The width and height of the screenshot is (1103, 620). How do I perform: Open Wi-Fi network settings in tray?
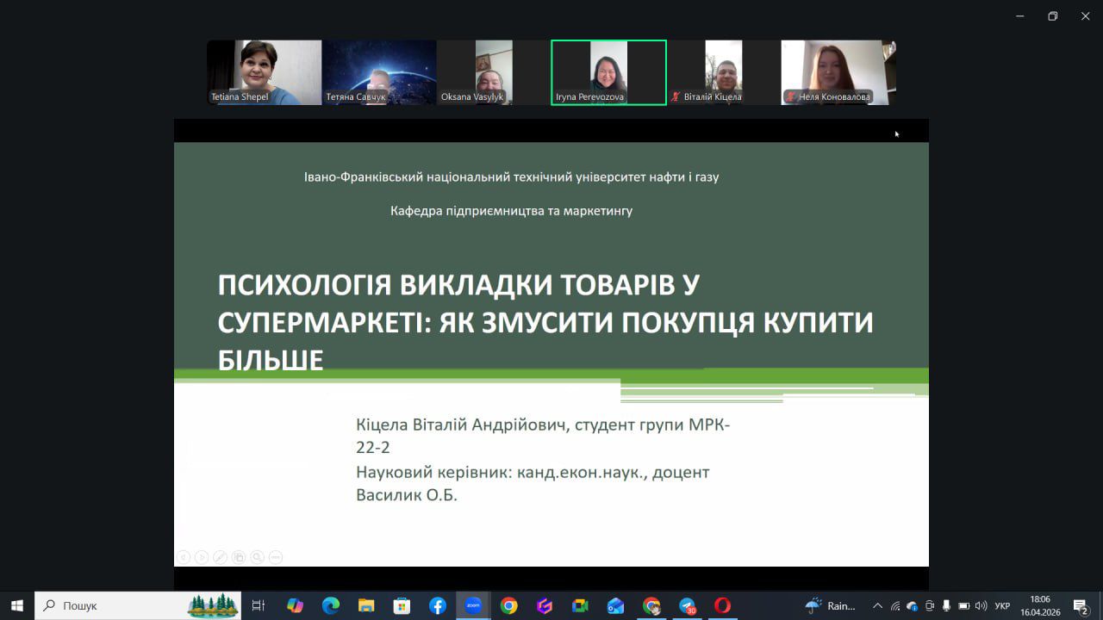point(895,605)
